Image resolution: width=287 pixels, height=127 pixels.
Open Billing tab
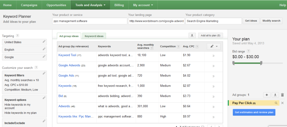coord(119,5)
